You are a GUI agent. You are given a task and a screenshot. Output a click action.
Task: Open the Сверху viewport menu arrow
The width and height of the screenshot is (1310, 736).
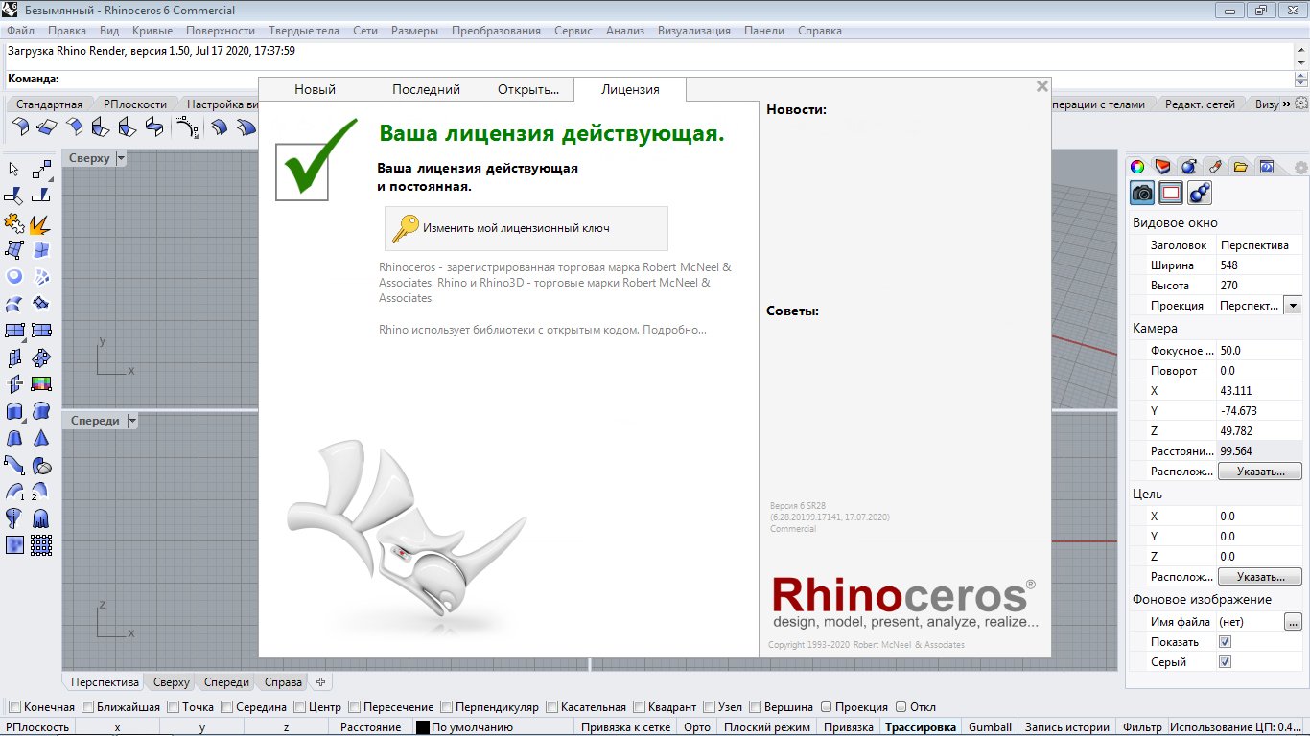pos(121,158)
